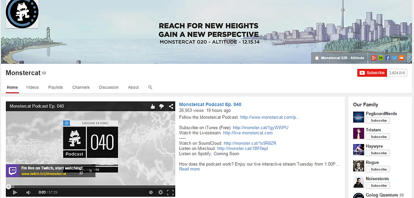Open the Tristam channel avatar
This screenshot has width=414, height=198.
pos(359,133)
